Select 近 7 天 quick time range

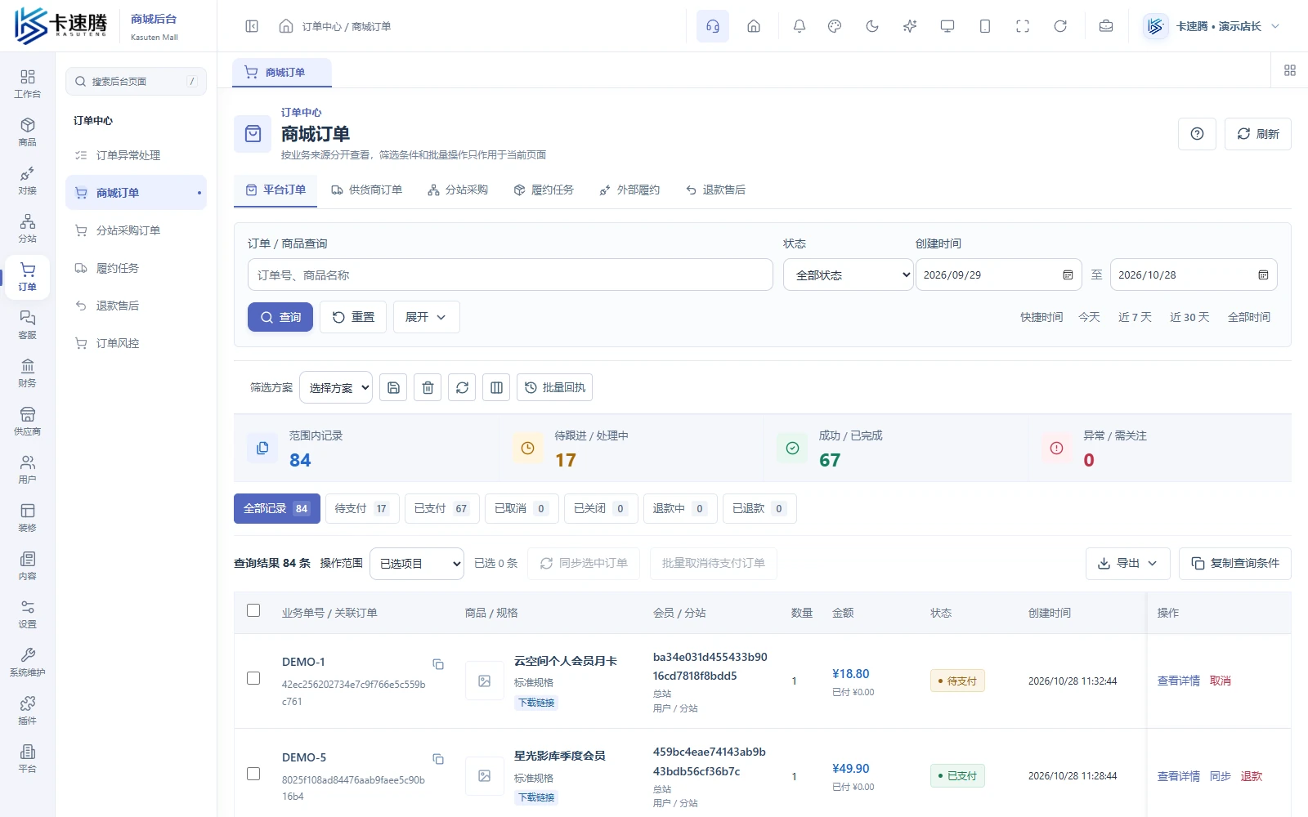click(x=1135, y=317)
